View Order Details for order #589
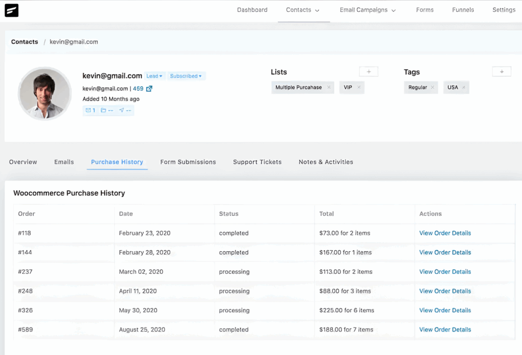The image size is (522, 355). click(445, 330)
